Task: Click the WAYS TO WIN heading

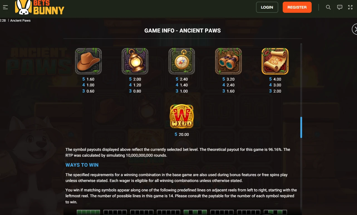Action: pyautogui.click(x=82, y=165)
